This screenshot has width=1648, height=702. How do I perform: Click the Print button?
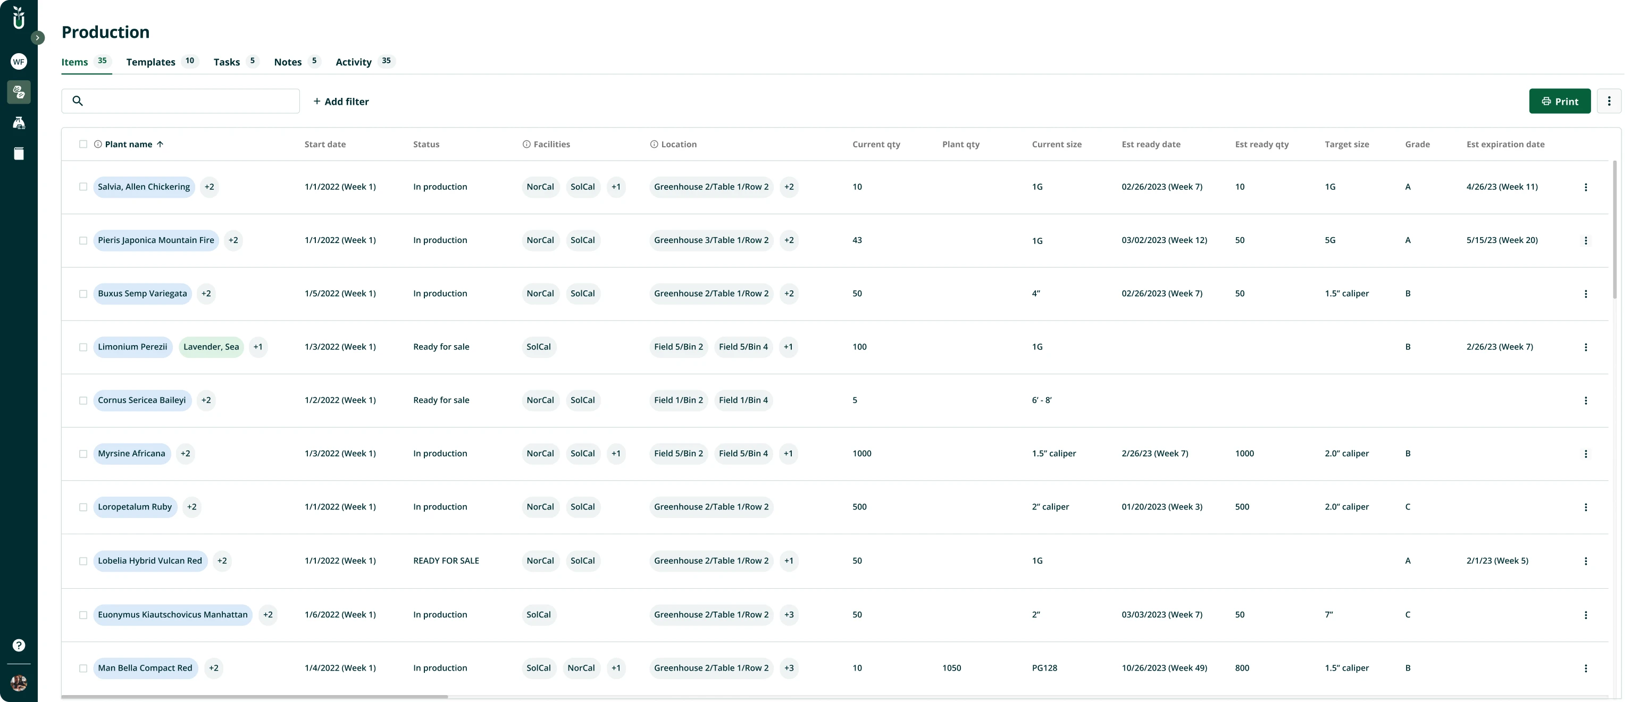tap(1560, 101)
